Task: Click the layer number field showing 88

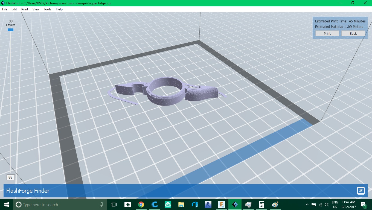Action: (10, 177)
